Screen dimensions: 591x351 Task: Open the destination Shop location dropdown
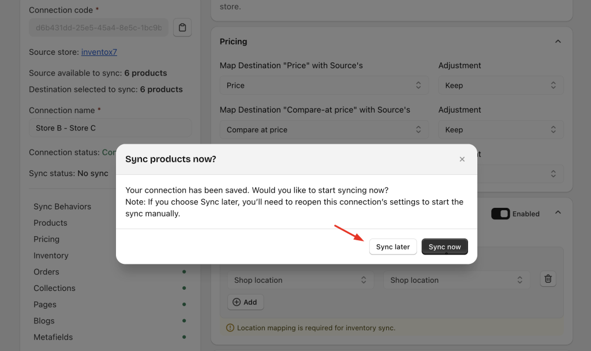456,280
